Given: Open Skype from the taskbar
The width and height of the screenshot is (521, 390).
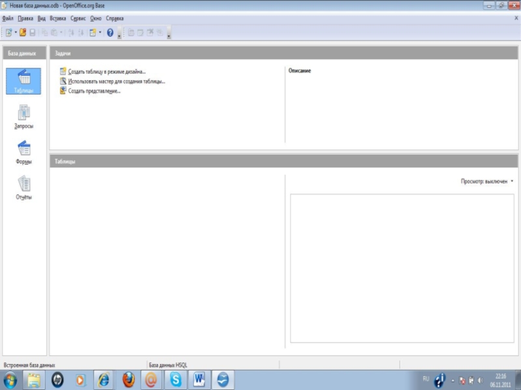Looking at the screenshot, I should 175,380.
